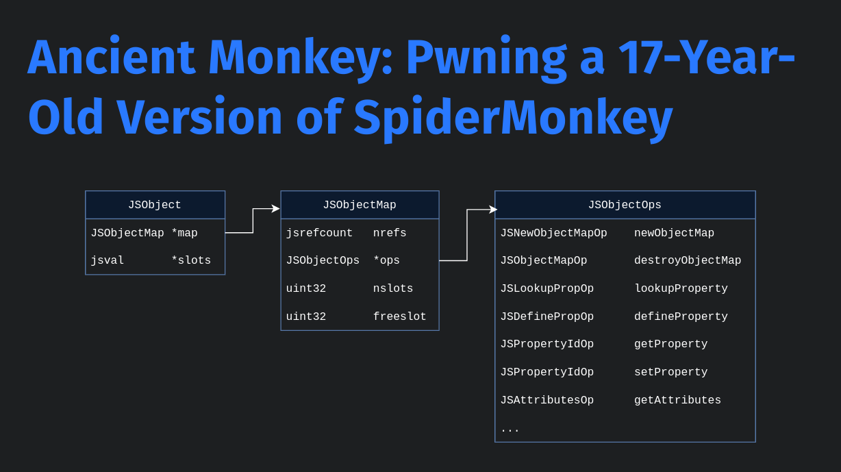This screenshot has height=472, width=841.
Task: Click the 'nrefs' field name
Action: click(390, 233)
